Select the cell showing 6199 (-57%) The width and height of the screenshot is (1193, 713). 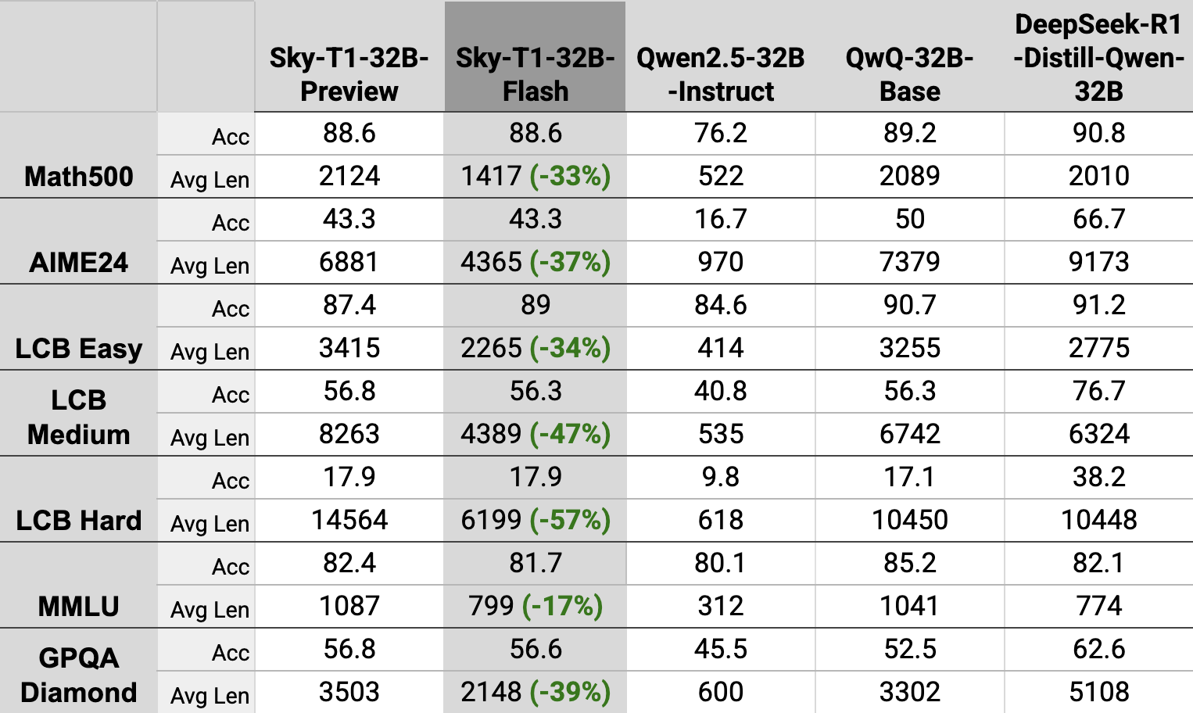point(535,520)
